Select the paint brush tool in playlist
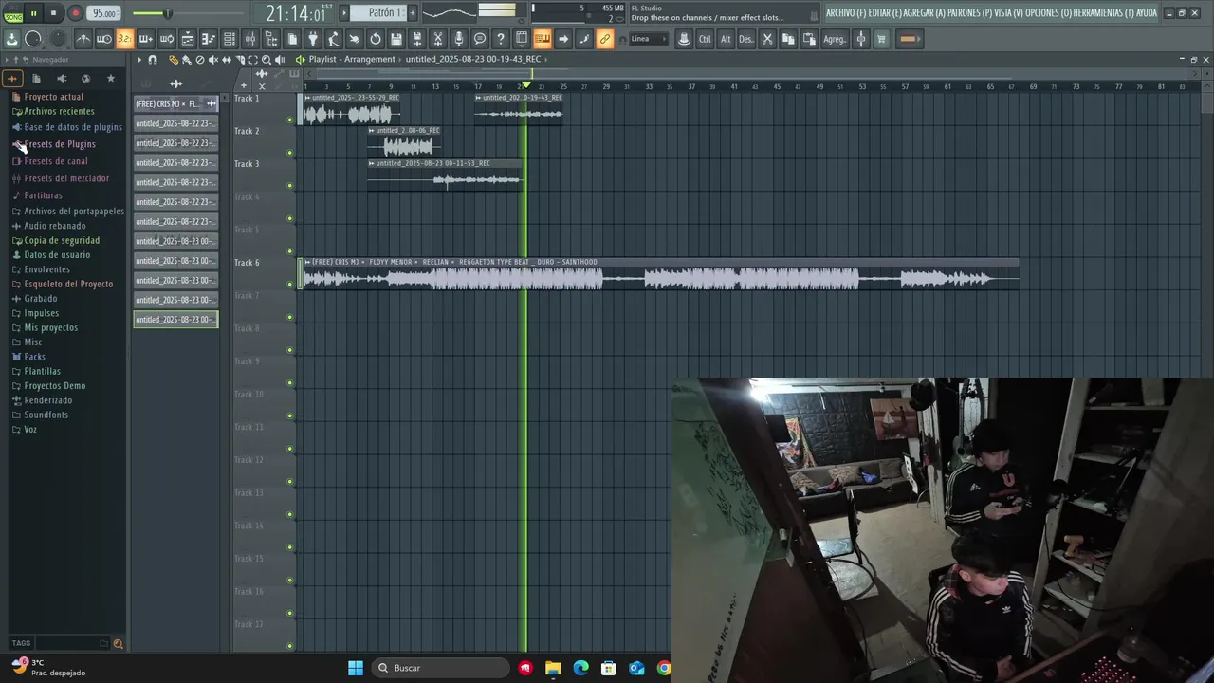1214x683 pixels. [x=186, y=59]
